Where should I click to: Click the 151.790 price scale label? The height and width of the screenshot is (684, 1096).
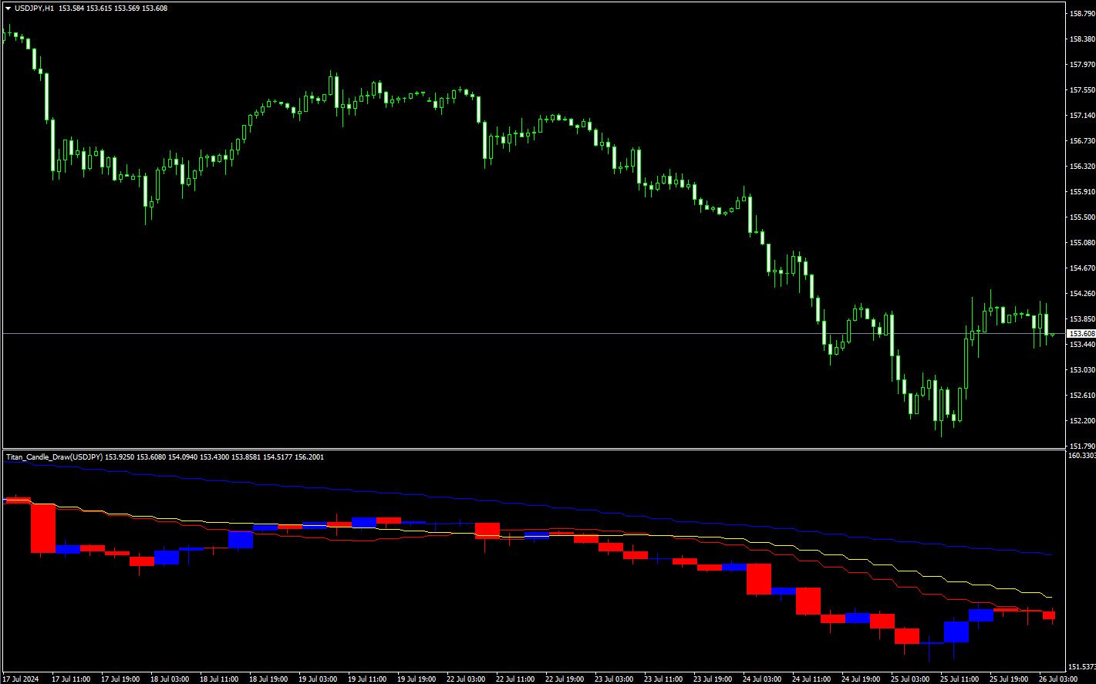[1081, 446]
